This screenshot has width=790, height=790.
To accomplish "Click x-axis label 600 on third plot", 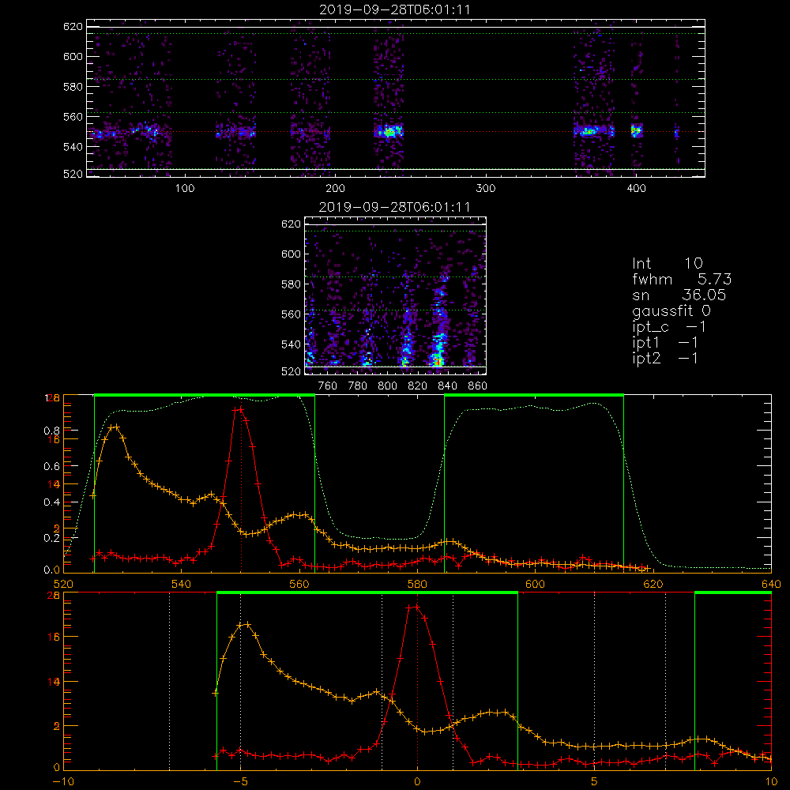I will pos(535,585).
